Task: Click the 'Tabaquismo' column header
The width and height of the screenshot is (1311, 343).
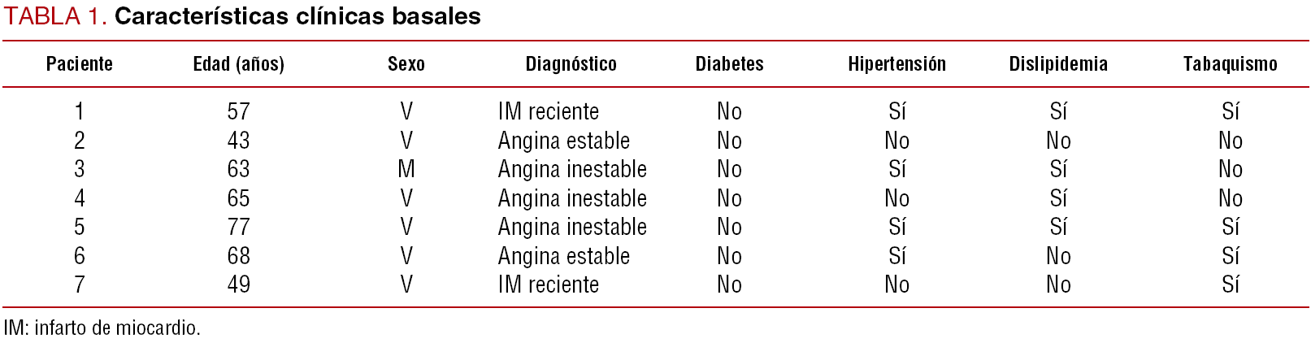Action: click(x=1230, y=64)
